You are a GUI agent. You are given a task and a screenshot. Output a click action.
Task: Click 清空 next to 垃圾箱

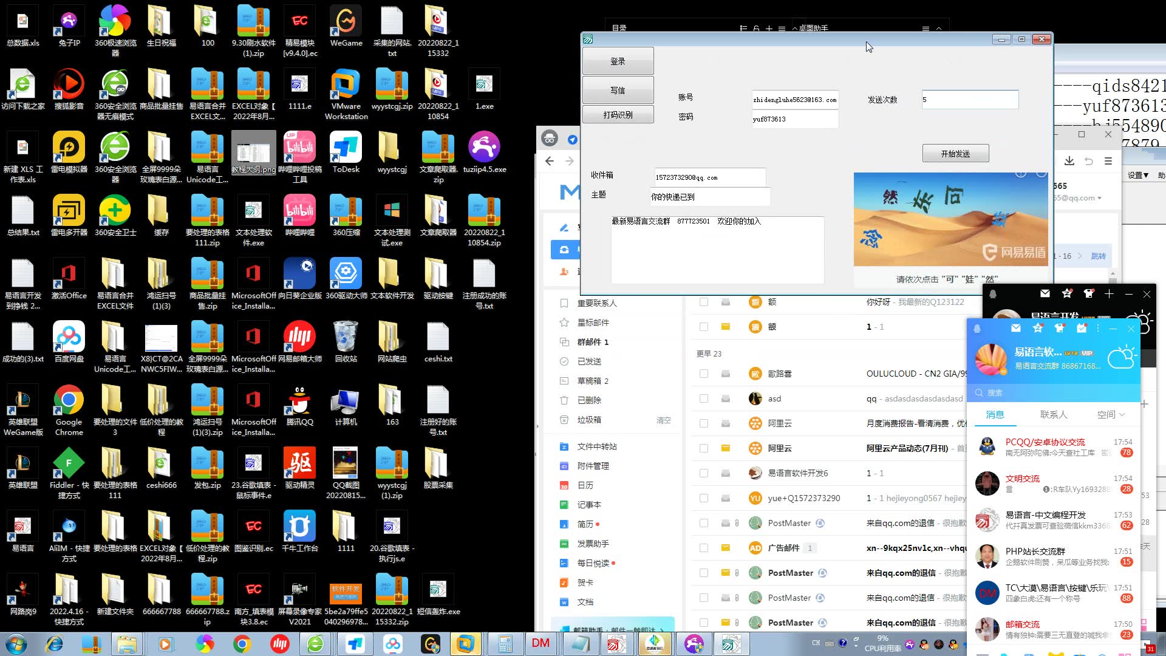tap(663, 420)
